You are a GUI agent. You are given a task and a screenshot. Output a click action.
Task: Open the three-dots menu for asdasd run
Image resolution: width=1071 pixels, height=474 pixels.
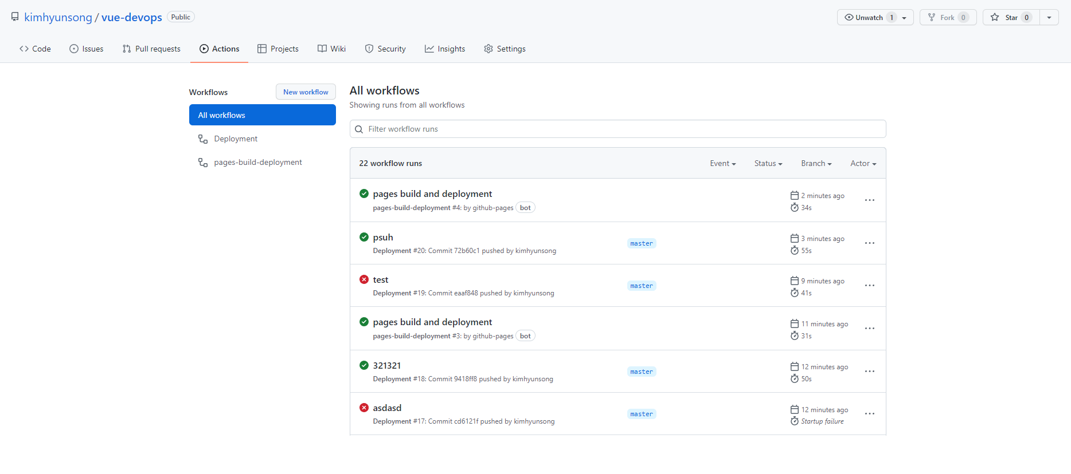(870, 414)
